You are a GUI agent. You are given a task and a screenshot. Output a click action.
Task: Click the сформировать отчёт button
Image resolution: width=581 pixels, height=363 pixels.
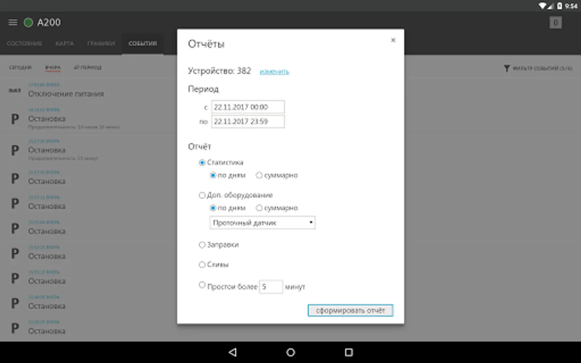click(x=350, y=310)
